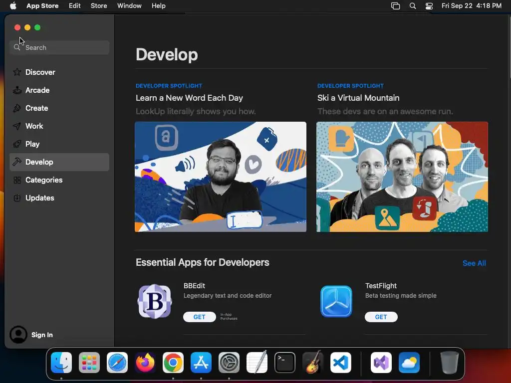Screen dimensions: 511x383
Task: Get the BBEdit app
Action: click(x=200, y=317)
